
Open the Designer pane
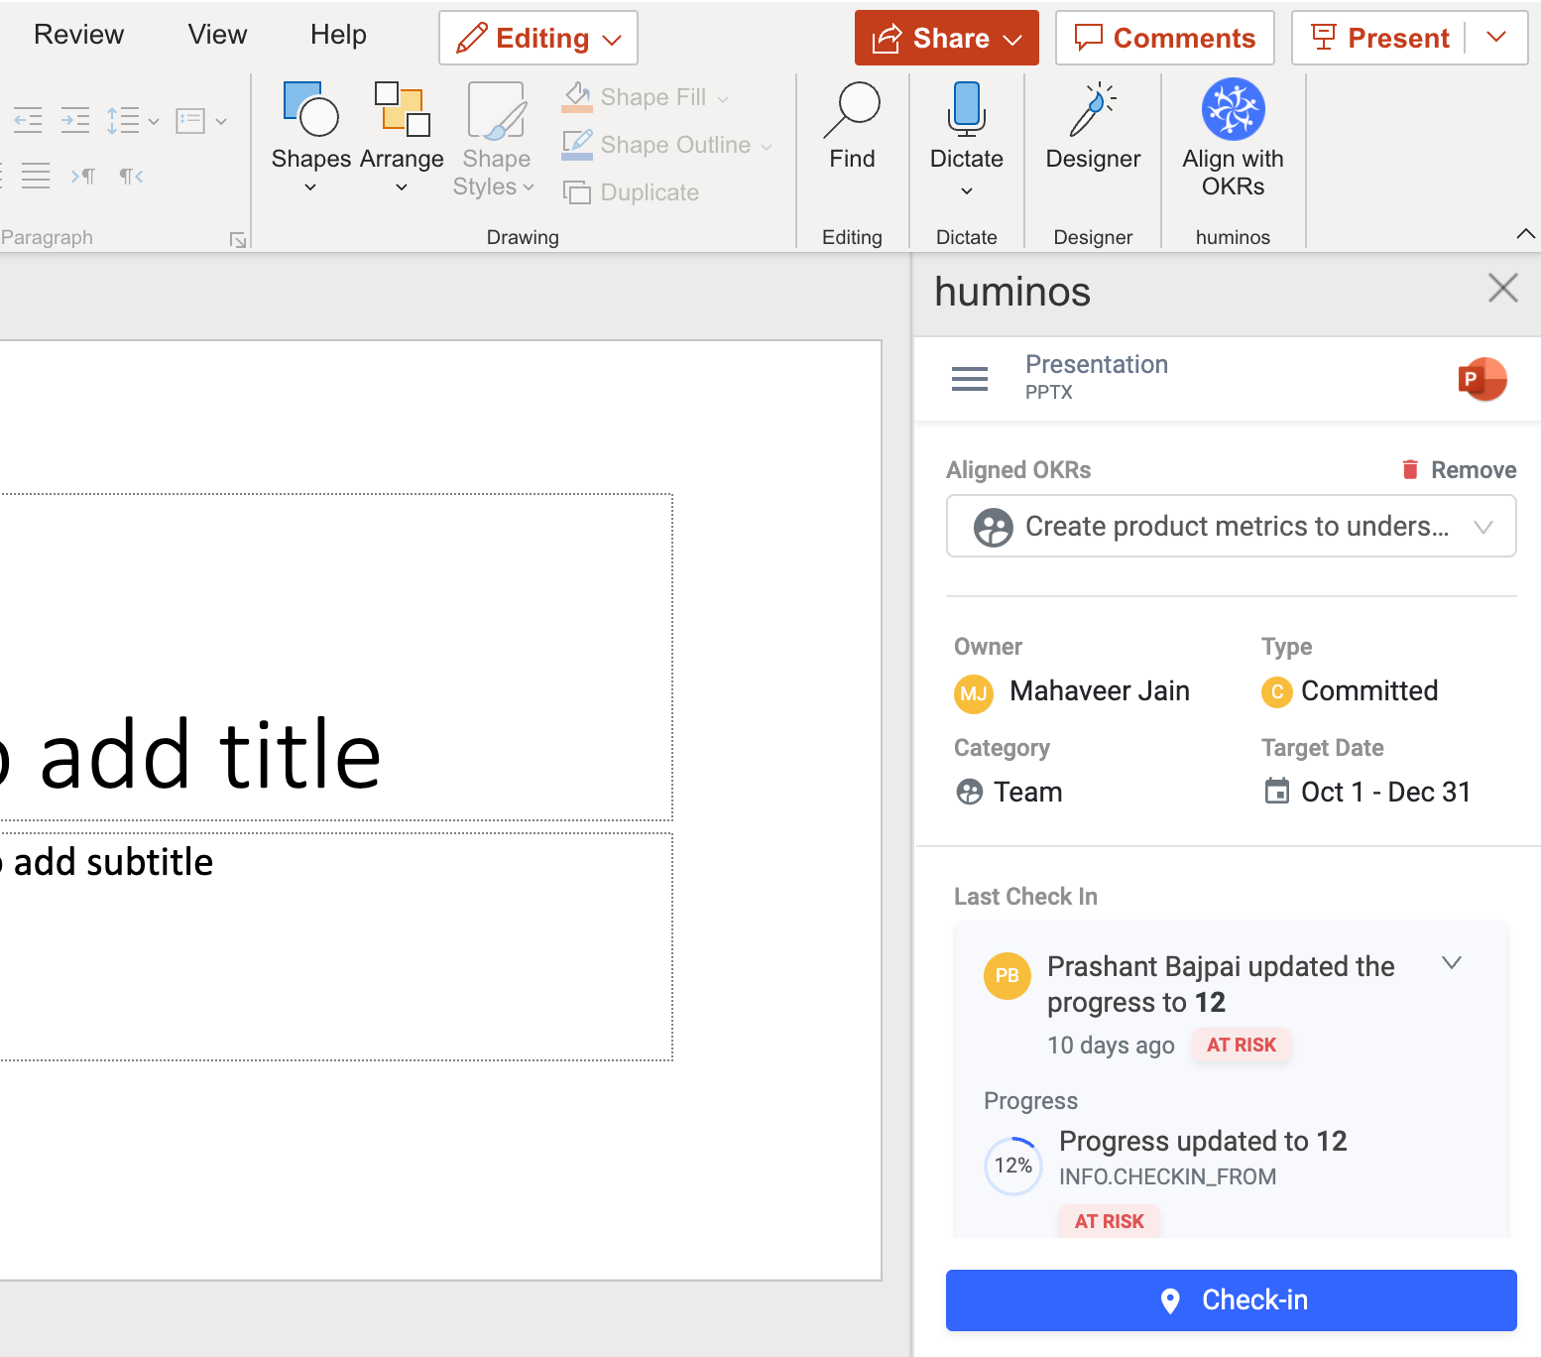coord(1093,127)
